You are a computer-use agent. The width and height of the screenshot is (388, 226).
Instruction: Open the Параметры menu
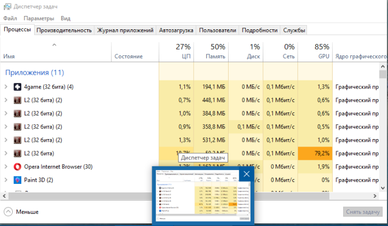tap(38, 19)
